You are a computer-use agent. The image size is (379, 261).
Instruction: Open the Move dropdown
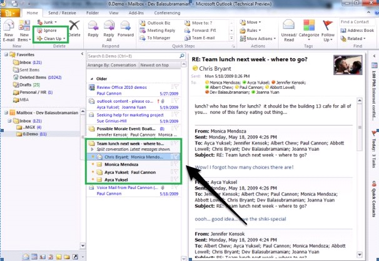250,23
